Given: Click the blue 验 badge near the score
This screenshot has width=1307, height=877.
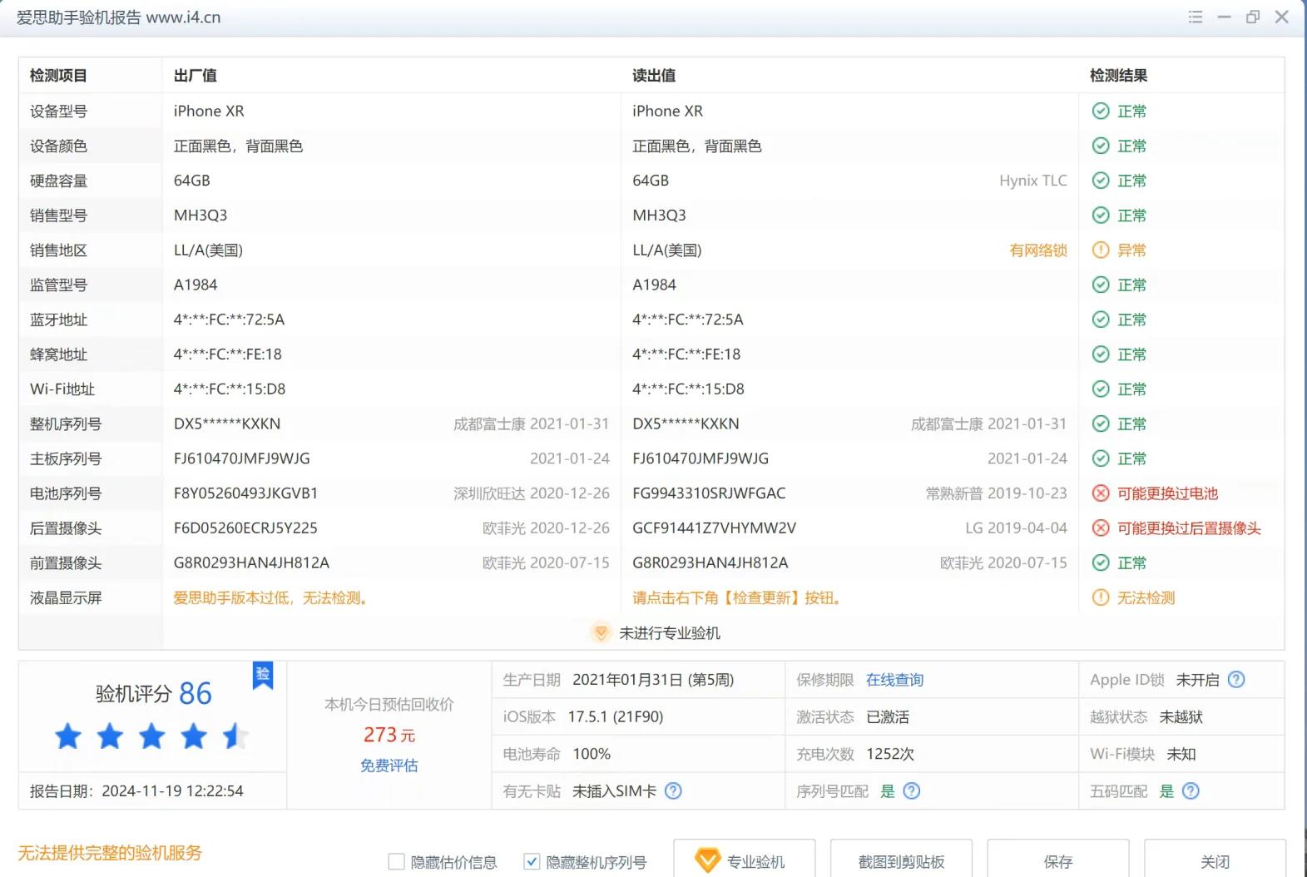Looking at the screenshot, I should pyautogui.click(x=263, y=675).
